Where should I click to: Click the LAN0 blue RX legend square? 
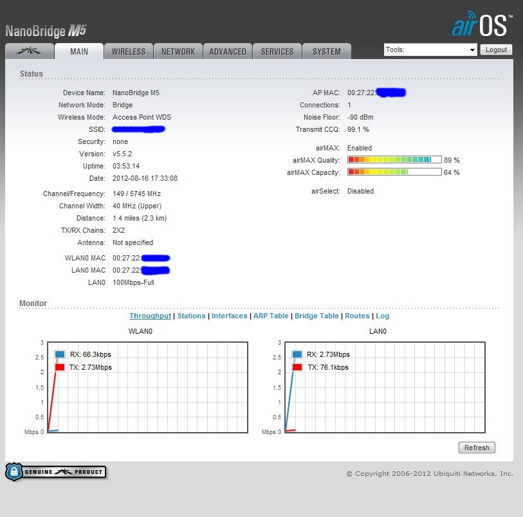(297, 354)
